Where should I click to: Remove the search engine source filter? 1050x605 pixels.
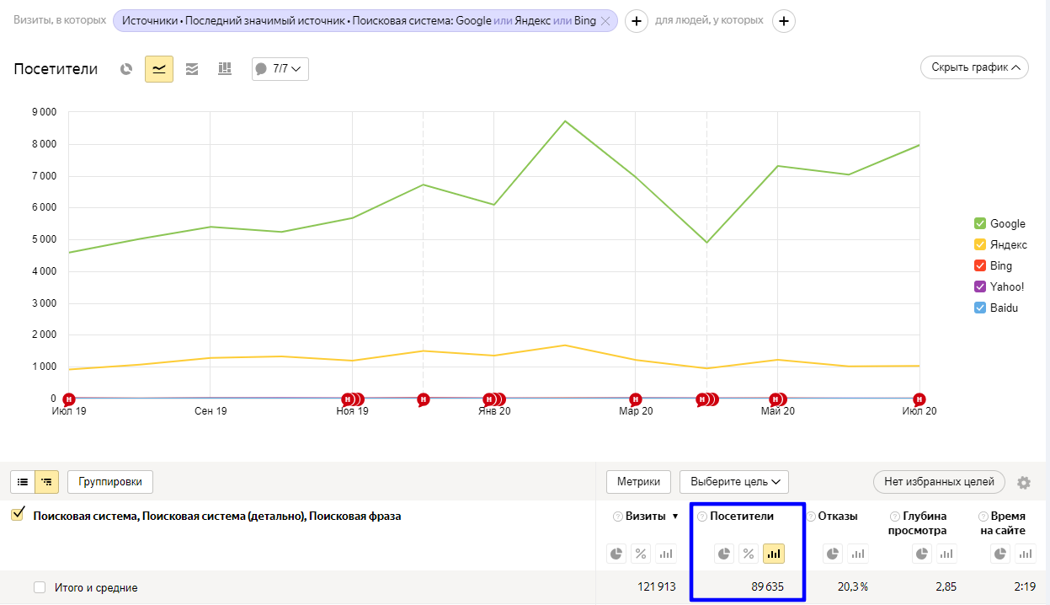point(605,21)
